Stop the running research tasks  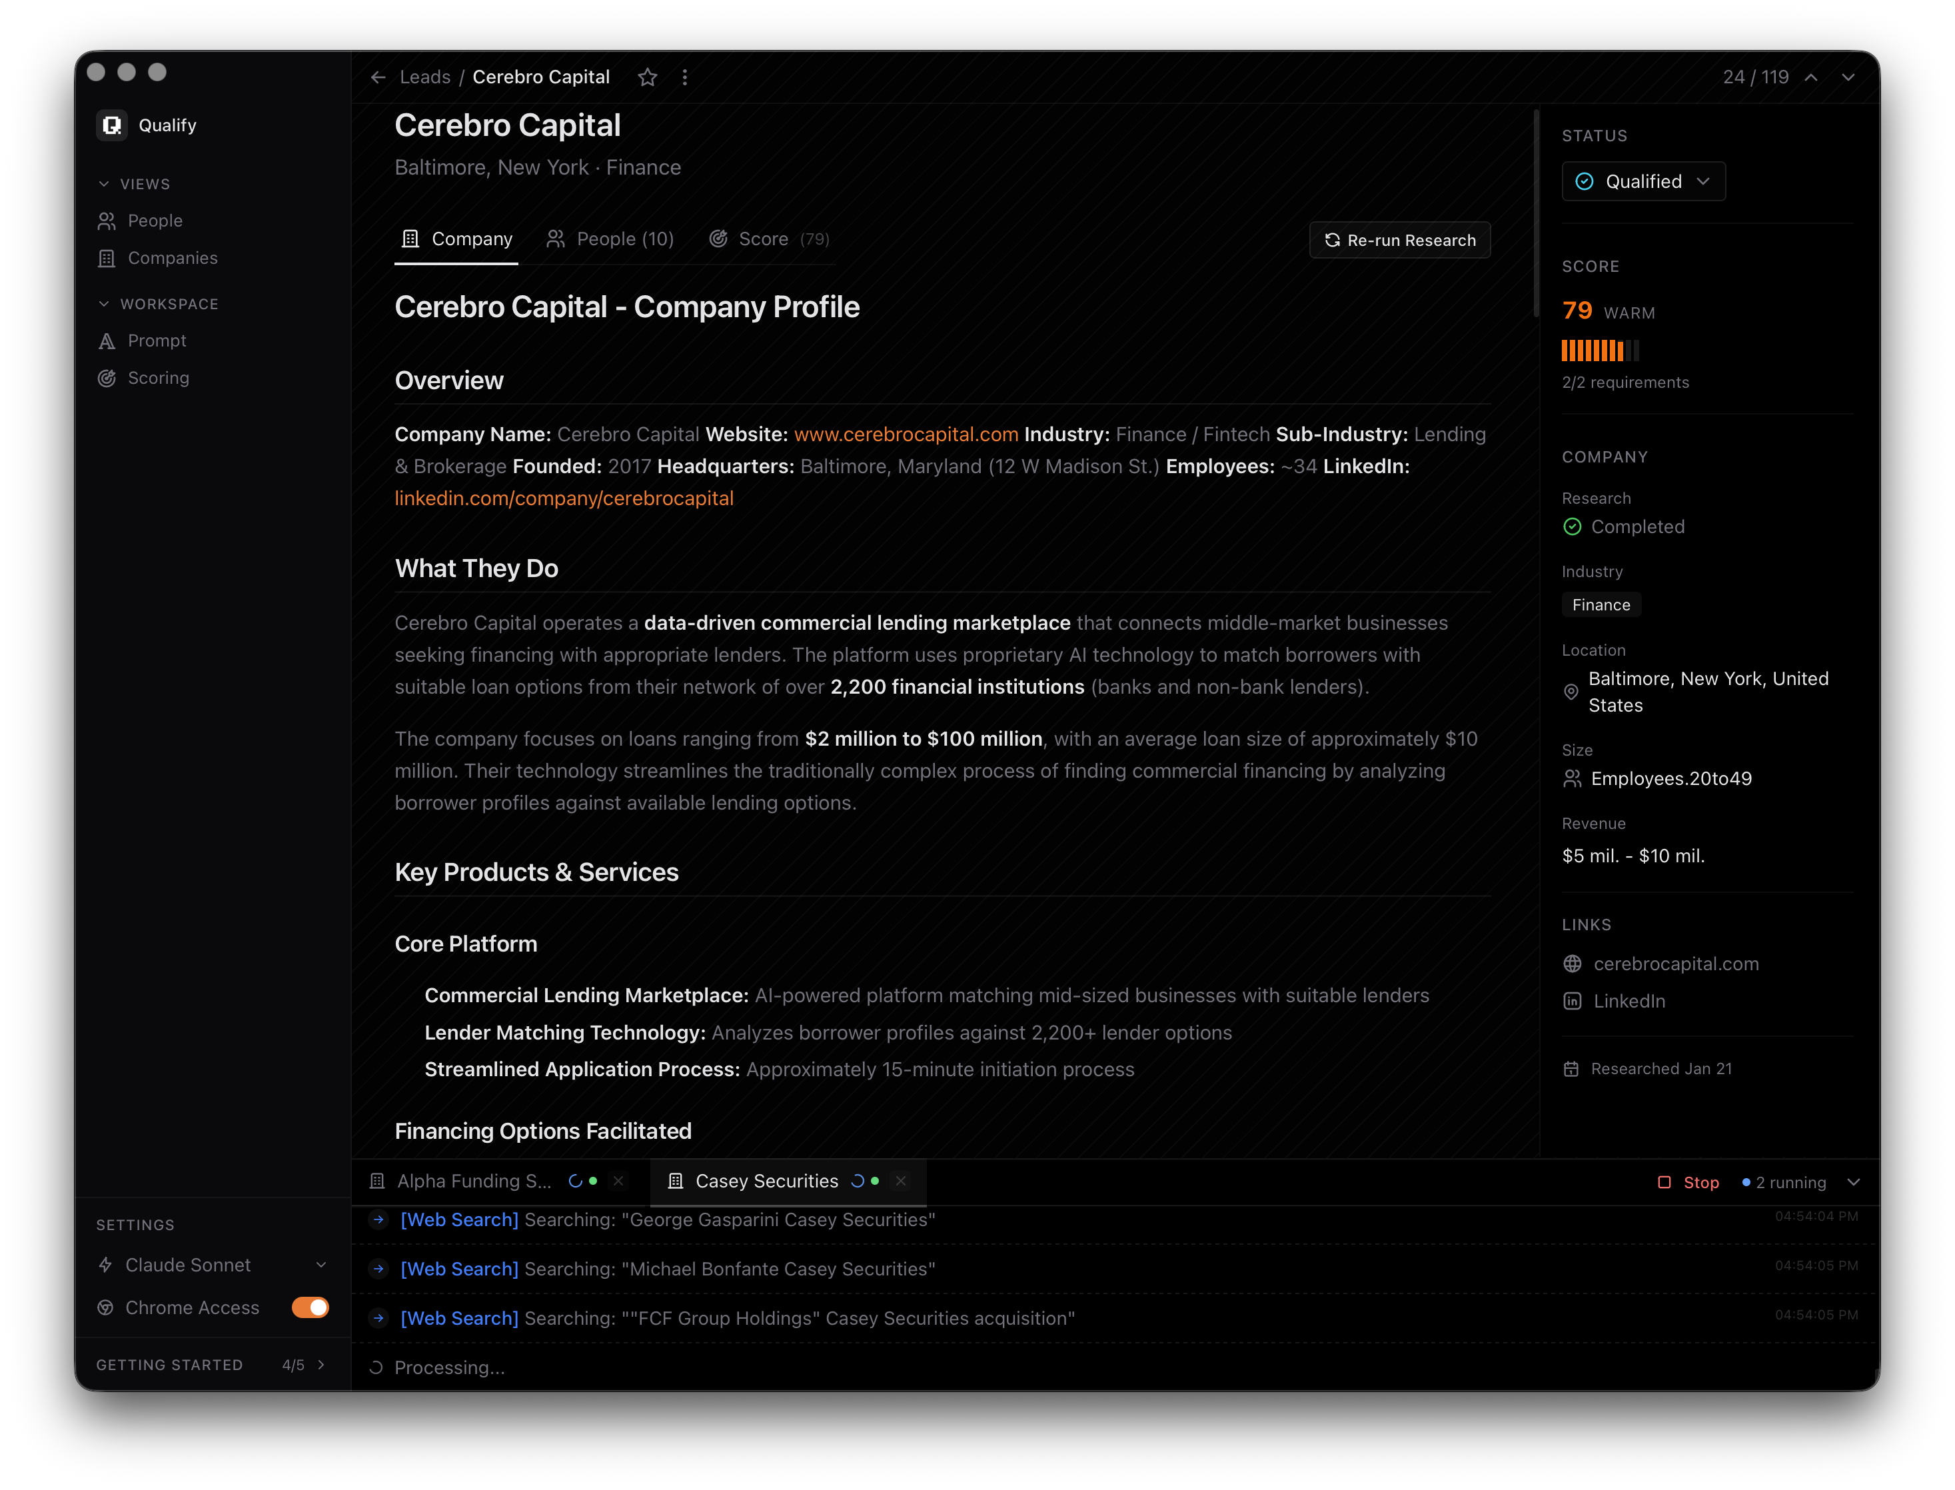tap(1688, 1182)
